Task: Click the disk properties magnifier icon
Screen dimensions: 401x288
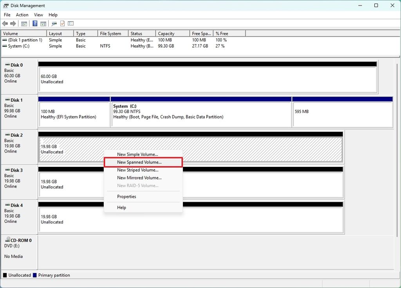Action: click(x=54, y=23)
